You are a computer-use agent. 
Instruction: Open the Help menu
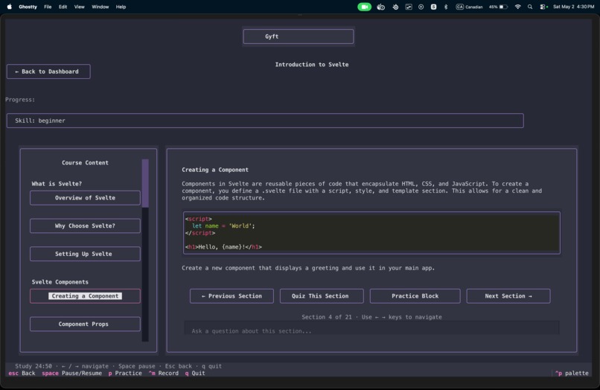pyautogui.click(x=121, y=7)
